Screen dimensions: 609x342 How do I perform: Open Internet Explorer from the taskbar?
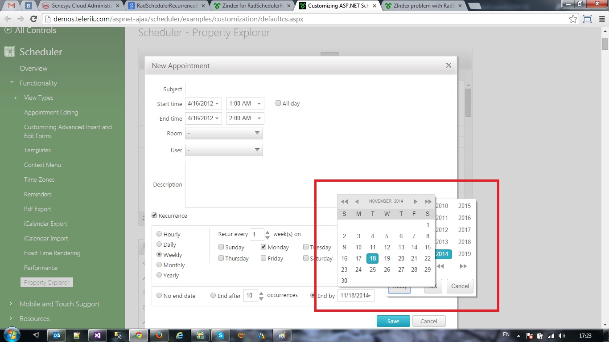click(180, 335)
